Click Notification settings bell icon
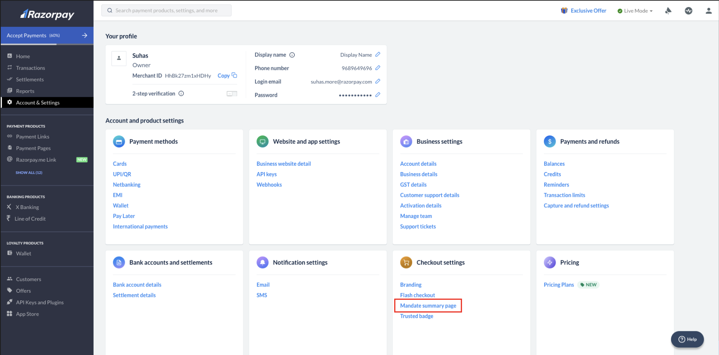Image resolution: width=719 pixels, height=355 pixels. coord(262,263)
